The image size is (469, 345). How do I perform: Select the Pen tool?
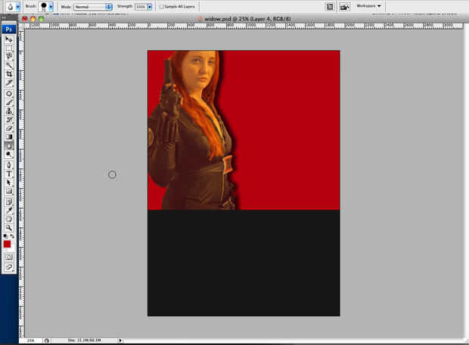pyautogui.click(x=8, y=165)
